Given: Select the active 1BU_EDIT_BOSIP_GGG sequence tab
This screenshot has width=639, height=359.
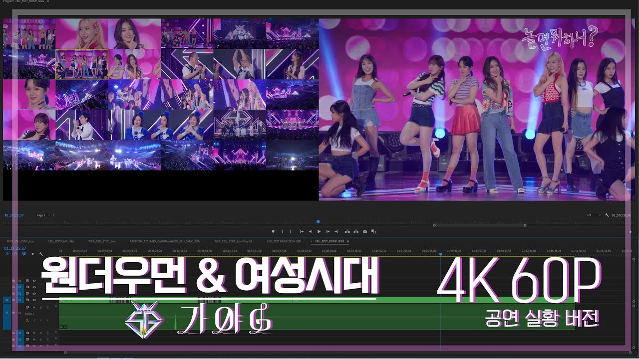Looking at the screenshot, I should click(x=329, y=241).
